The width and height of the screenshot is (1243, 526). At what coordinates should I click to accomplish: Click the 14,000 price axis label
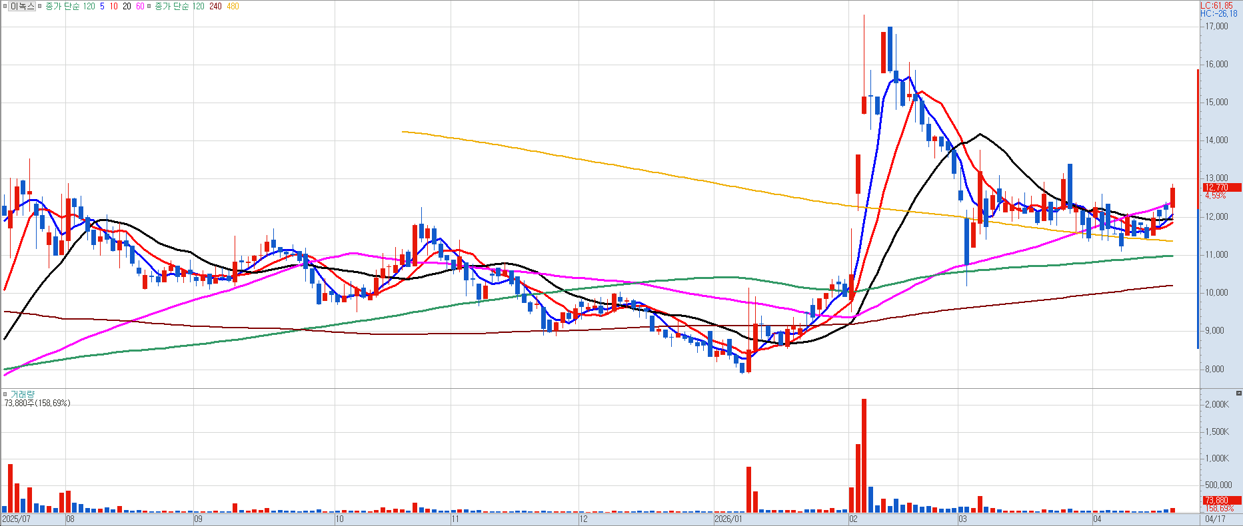[x=1217, y=140]
